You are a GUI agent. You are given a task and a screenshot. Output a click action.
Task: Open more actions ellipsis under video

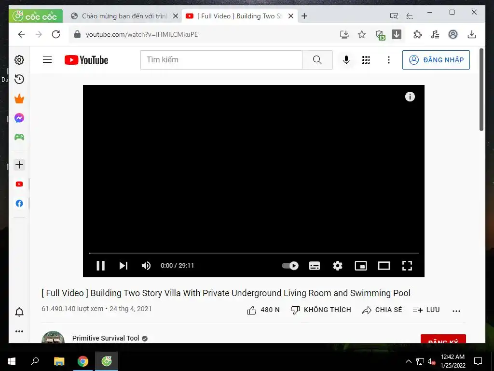[456, 311]
